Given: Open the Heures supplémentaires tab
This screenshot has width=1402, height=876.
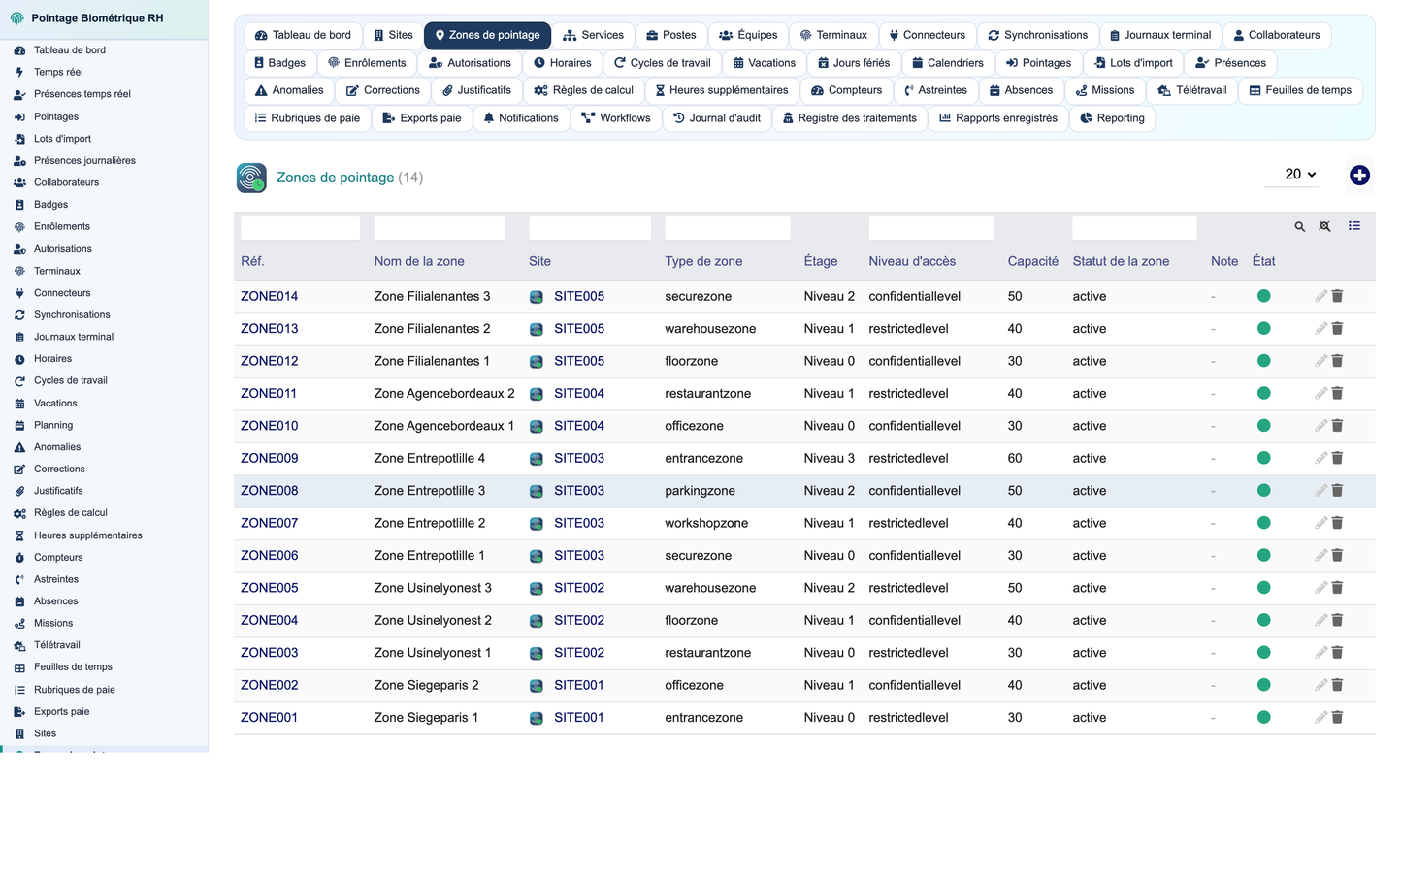Looking at the screenshot, I should pyautogui.click(x=721, y=90).
